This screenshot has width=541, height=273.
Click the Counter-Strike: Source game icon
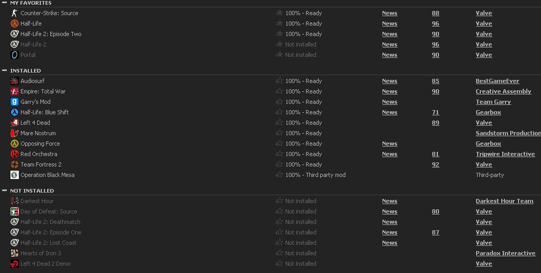[14, 13]
